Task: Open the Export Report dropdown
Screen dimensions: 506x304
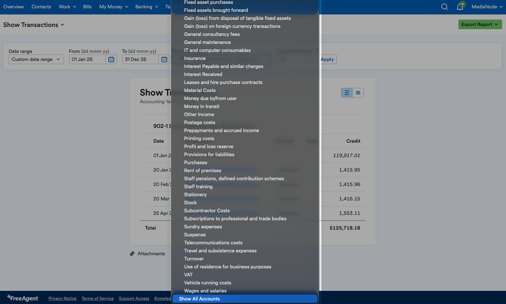Action: point(480,24)
